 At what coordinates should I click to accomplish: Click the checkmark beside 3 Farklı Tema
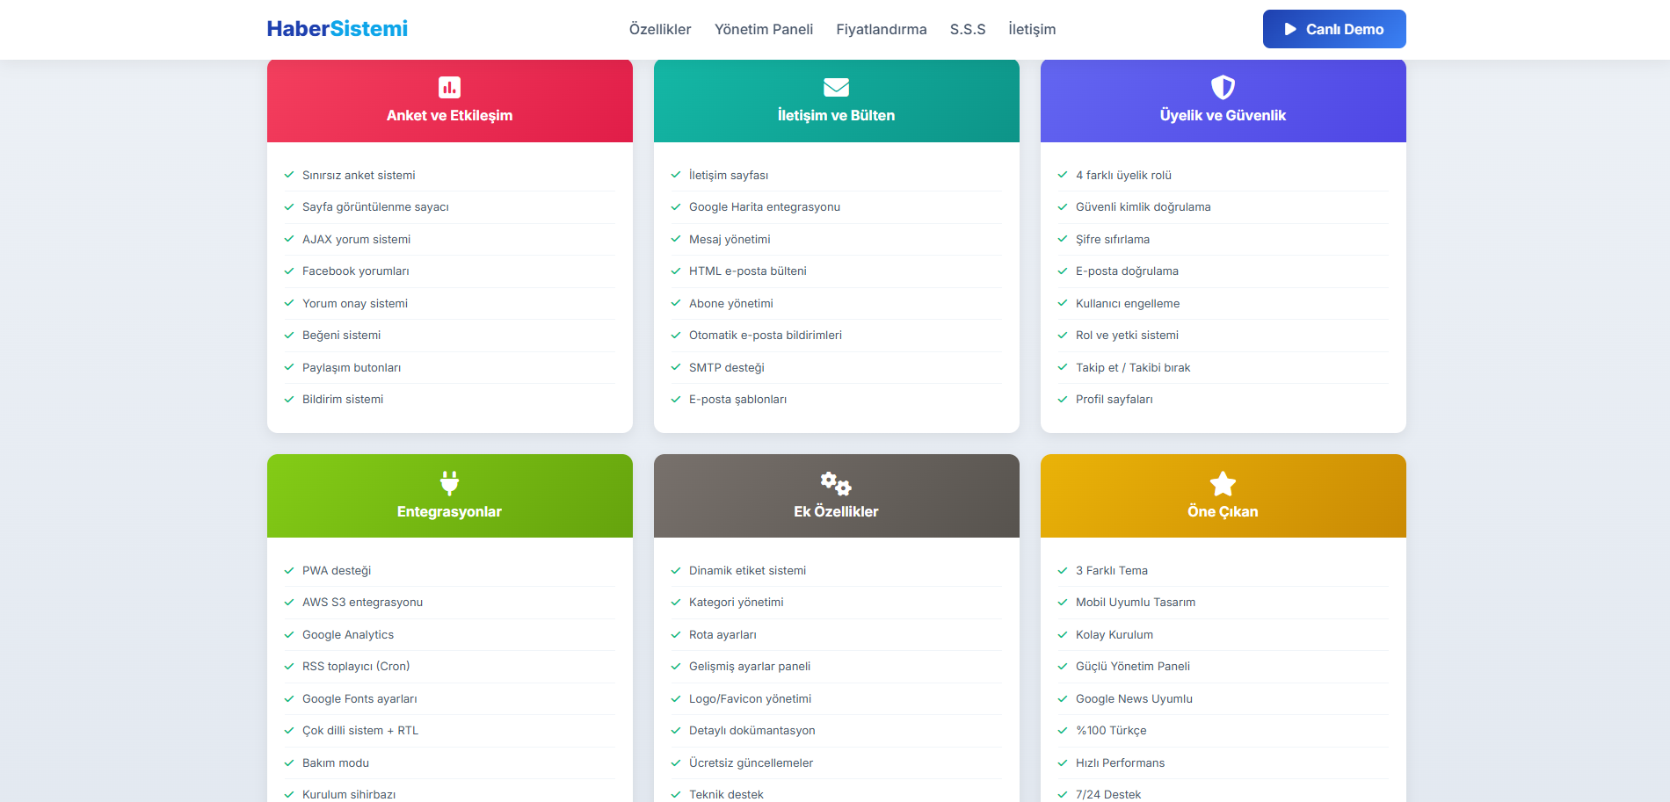pyautogui.click(x=1063, y=570)
